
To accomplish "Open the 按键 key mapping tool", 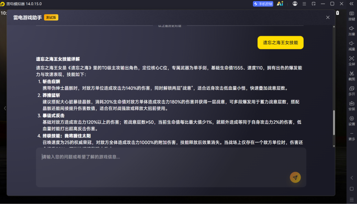I will 352,16.
